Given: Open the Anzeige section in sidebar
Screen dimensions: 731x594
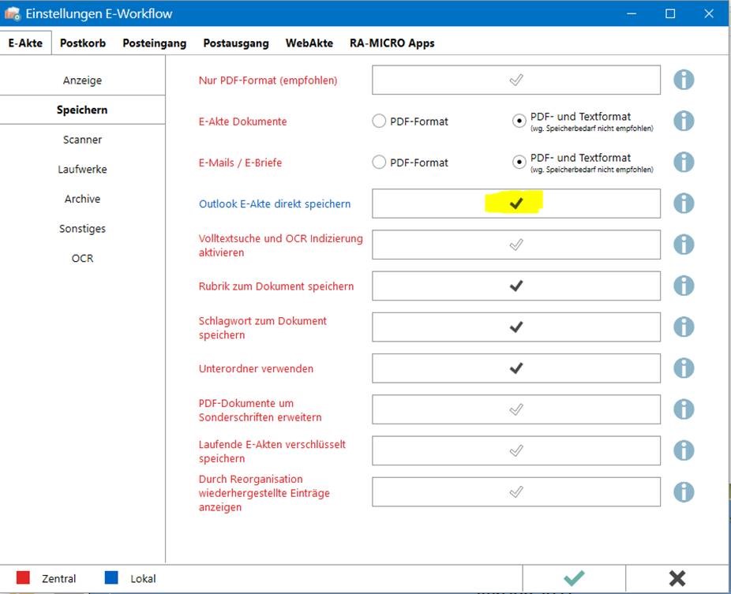Looking at the screenshot, I should coord(83,80).
